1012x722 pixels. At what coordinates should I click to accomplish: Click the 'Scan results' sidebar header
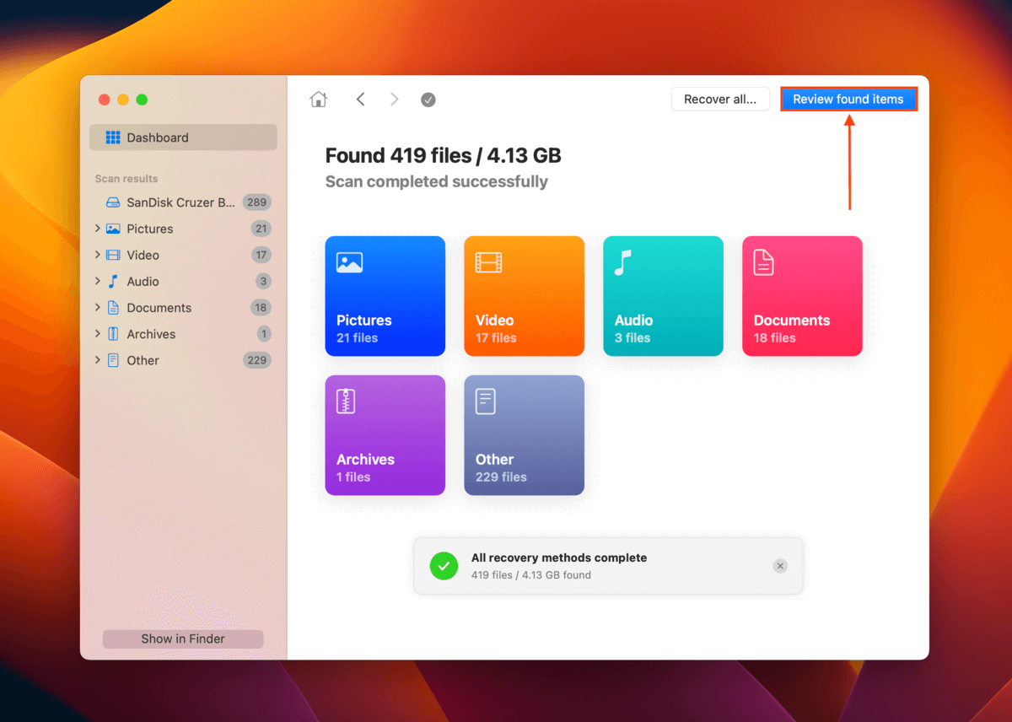click(x=126, y=179)
